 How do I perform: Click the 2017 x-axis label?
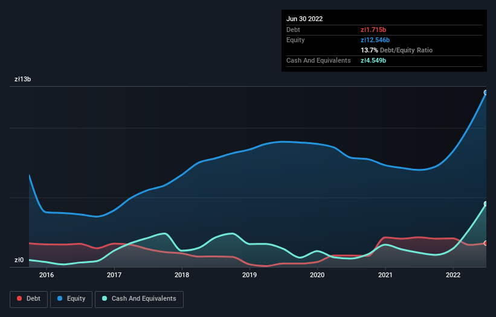[114, 275]
